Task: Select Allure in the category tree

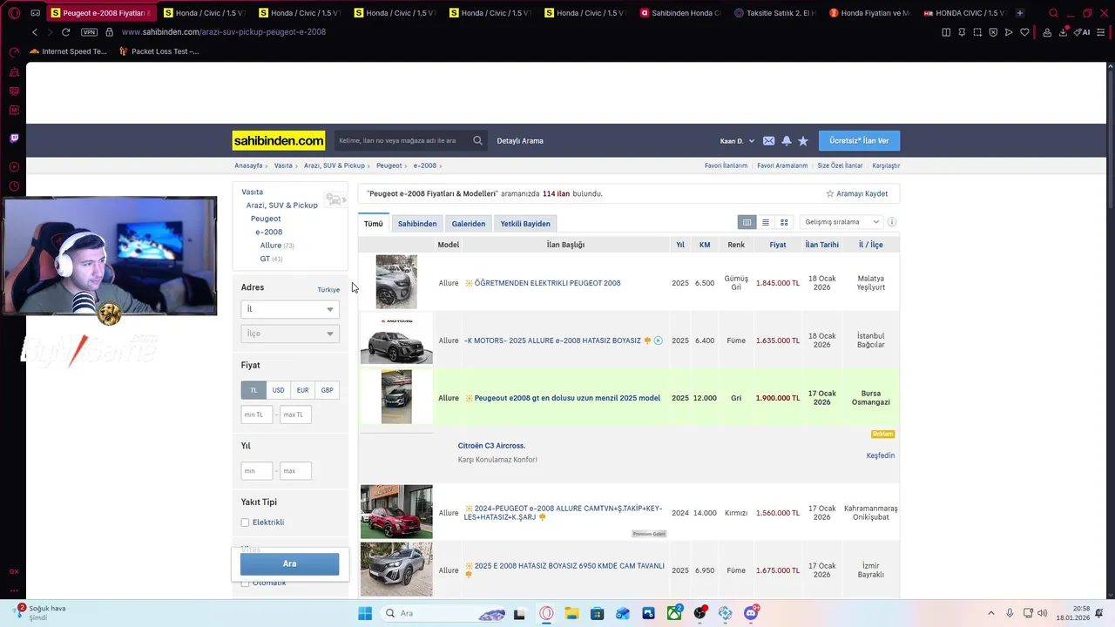Action: point(271,246)
